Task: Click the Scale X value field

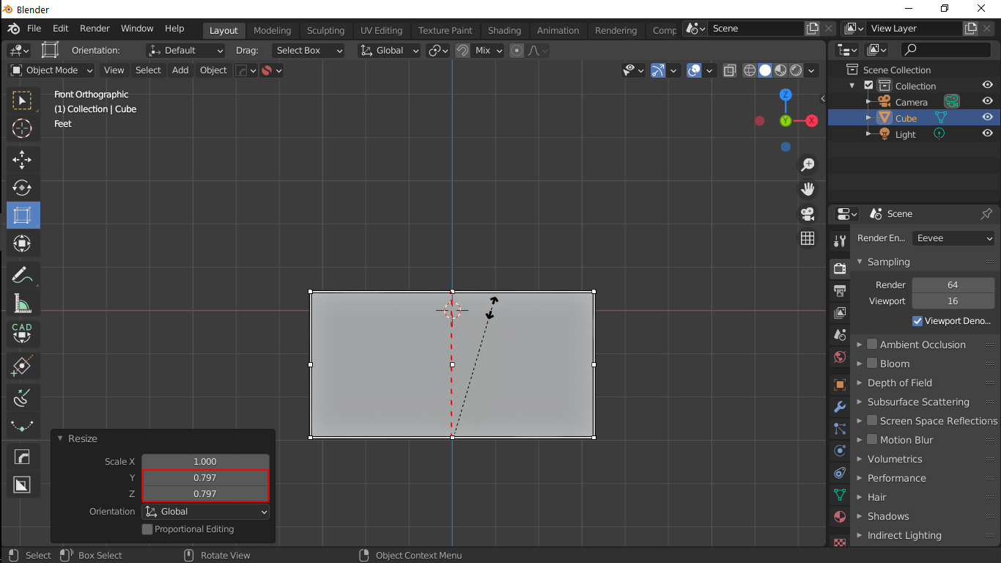Action: point(205,462)
